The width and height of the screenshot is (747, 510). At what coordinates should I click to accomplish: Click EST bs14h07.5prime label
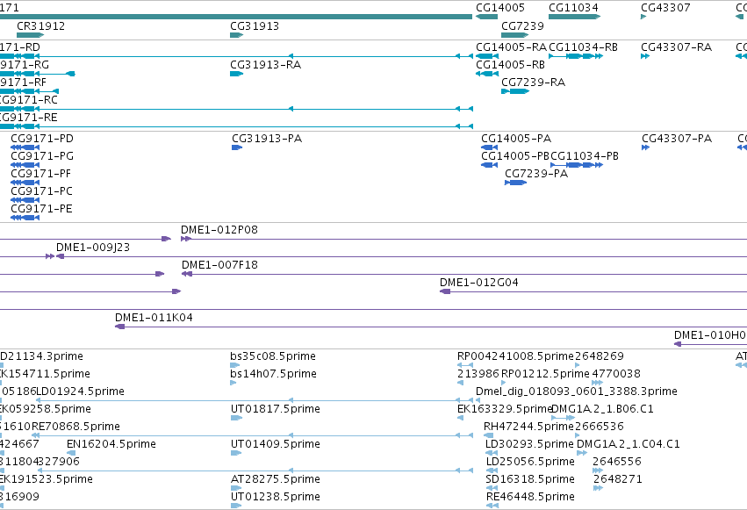pos(274,374)
